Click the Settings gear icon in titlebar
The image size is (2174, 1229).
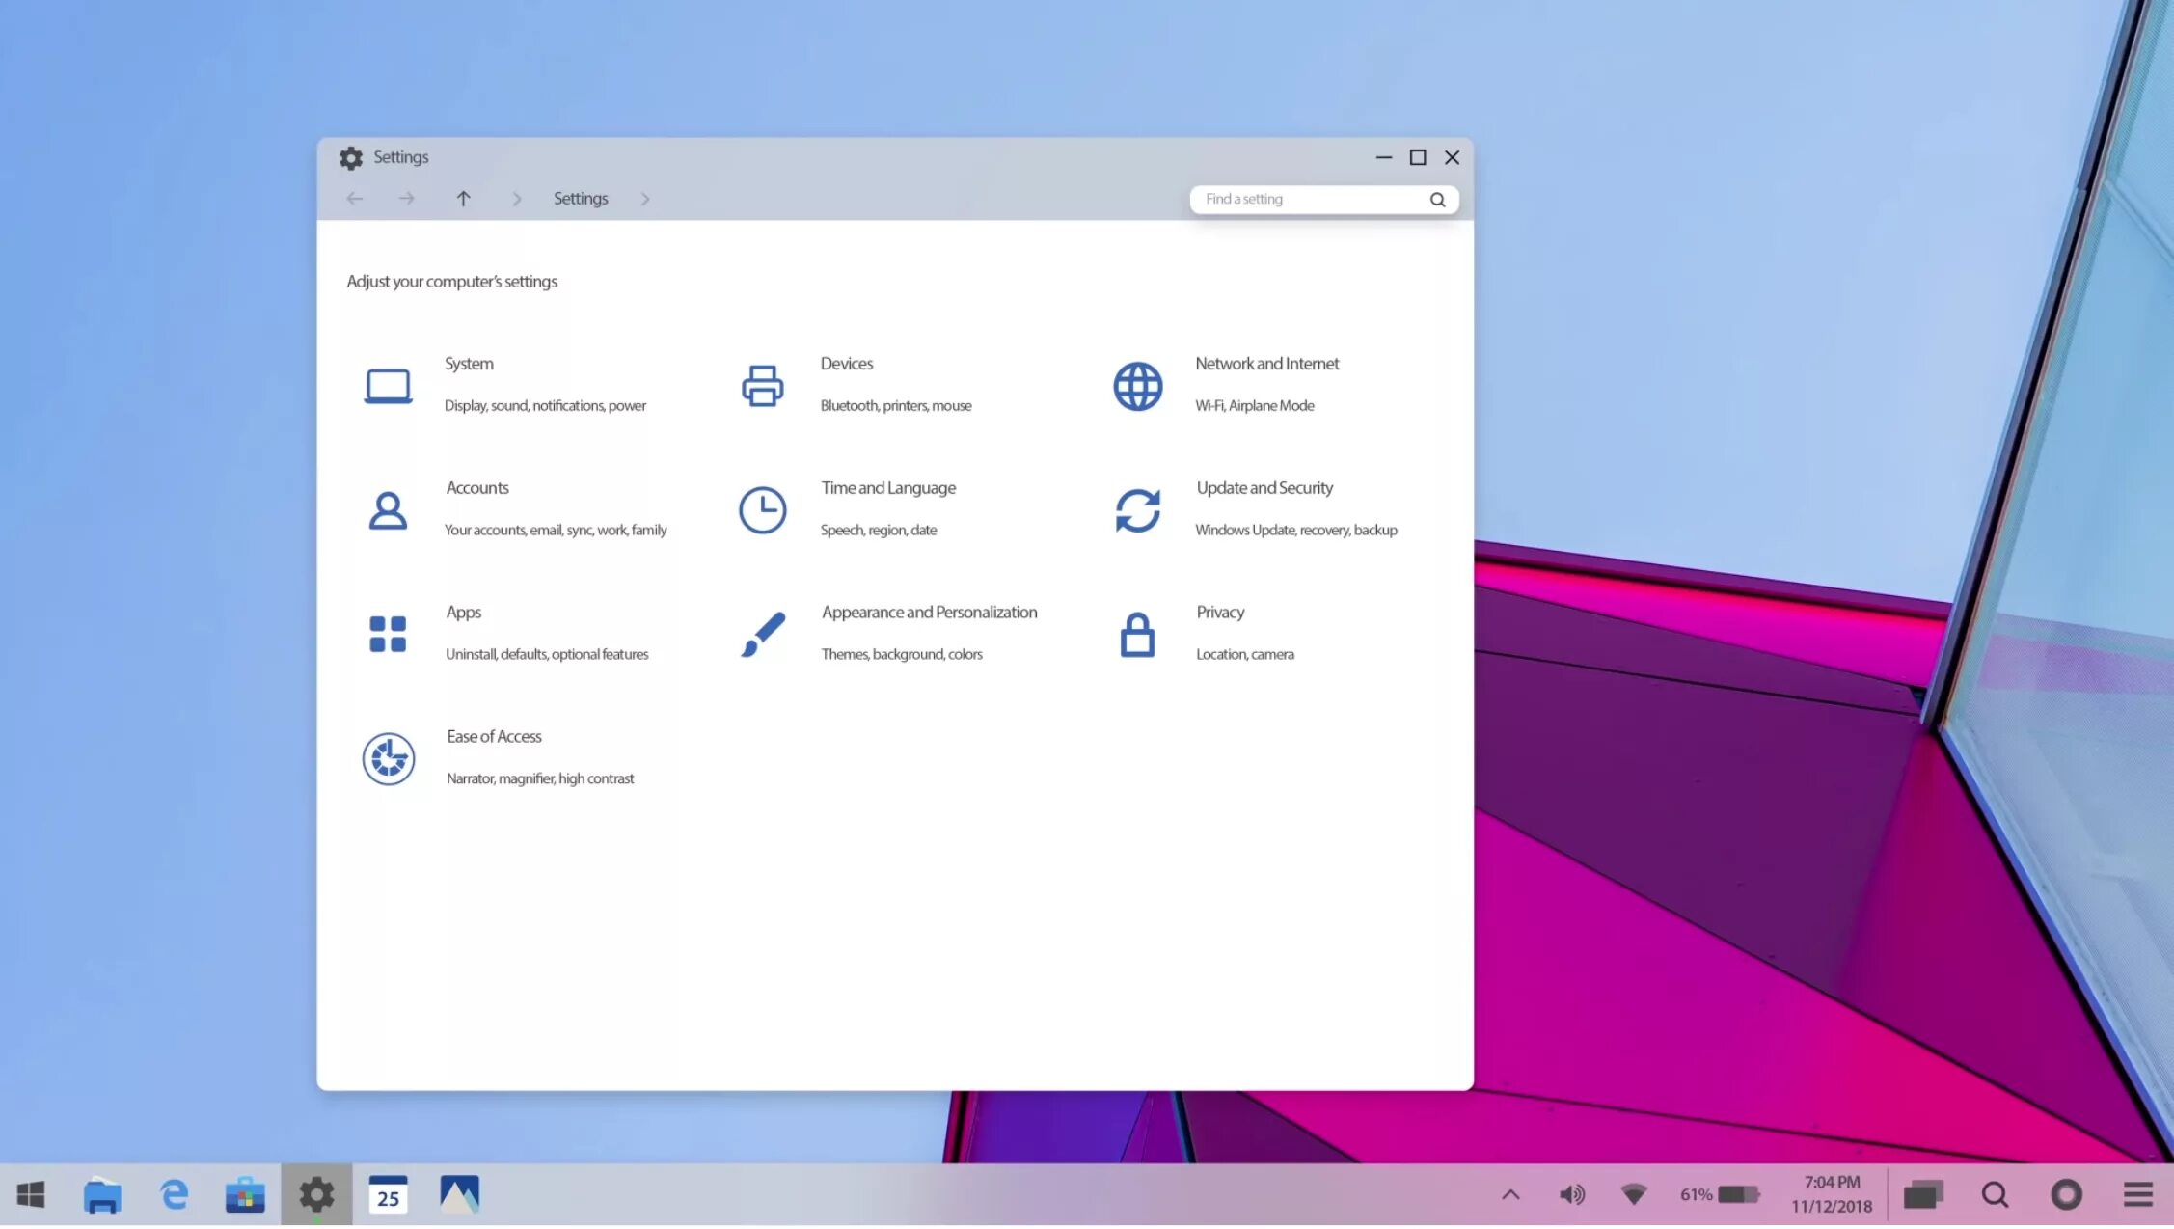[x=349, y=157]
